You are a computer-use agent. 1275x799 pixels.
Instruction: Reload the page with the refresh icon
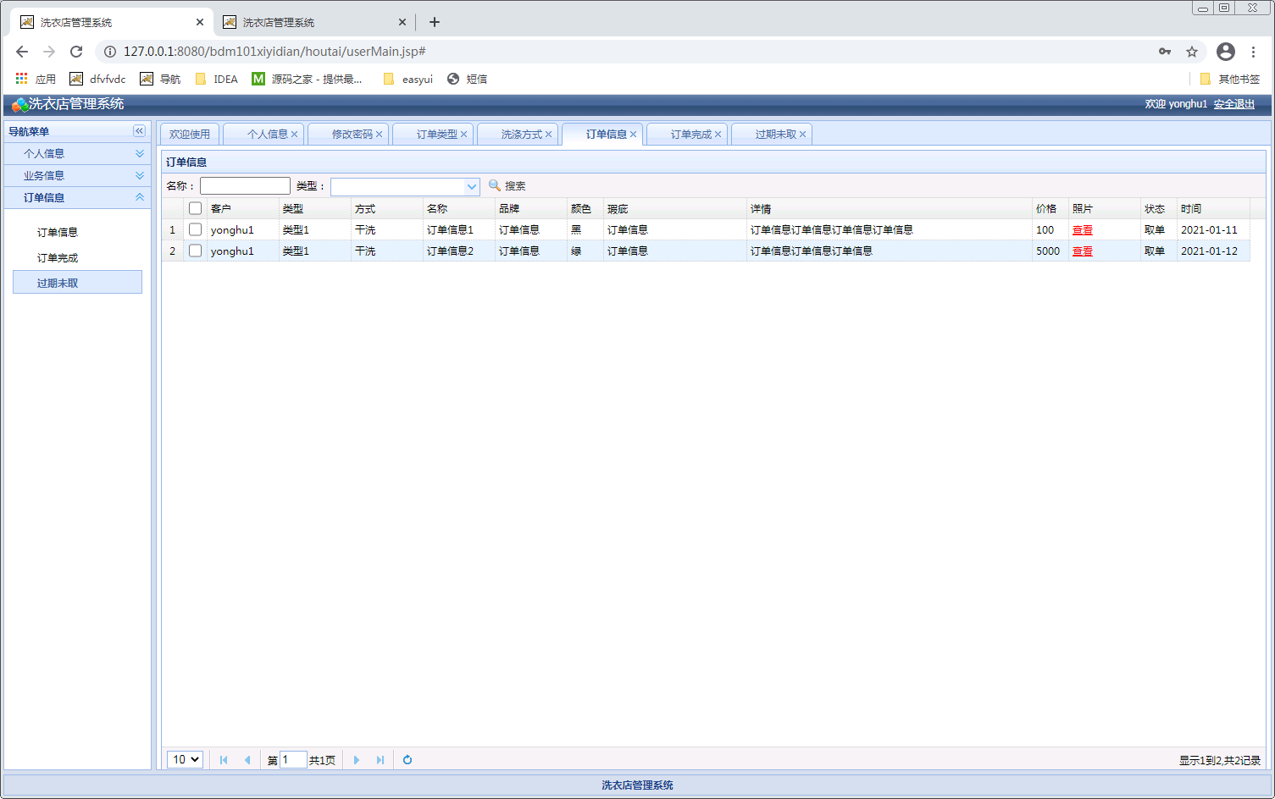tap(76, 52)
